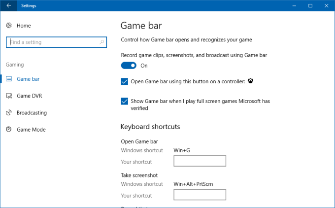Click the Xbox controller button icon
335x208 pixels.
[x=250, y=81]
